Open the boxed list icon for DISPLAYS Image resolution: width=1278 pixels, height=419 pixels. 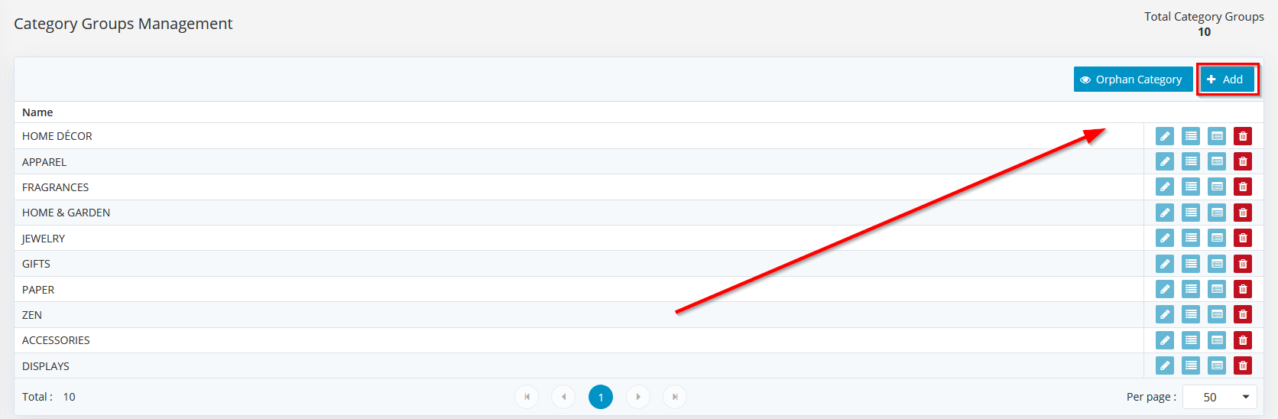tap(1217, 365)
